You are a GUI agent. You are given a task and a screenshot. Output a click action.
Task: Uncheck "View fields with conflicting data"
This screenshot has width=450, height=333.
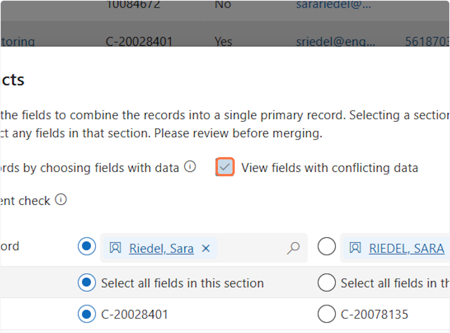coord(224,167)
